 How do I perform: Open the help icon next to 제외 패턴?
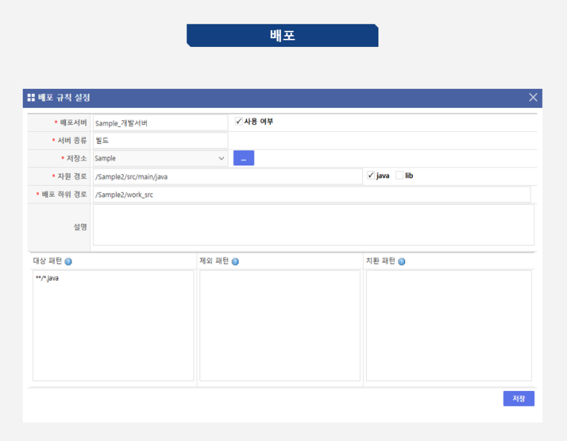tap(235, 261)
